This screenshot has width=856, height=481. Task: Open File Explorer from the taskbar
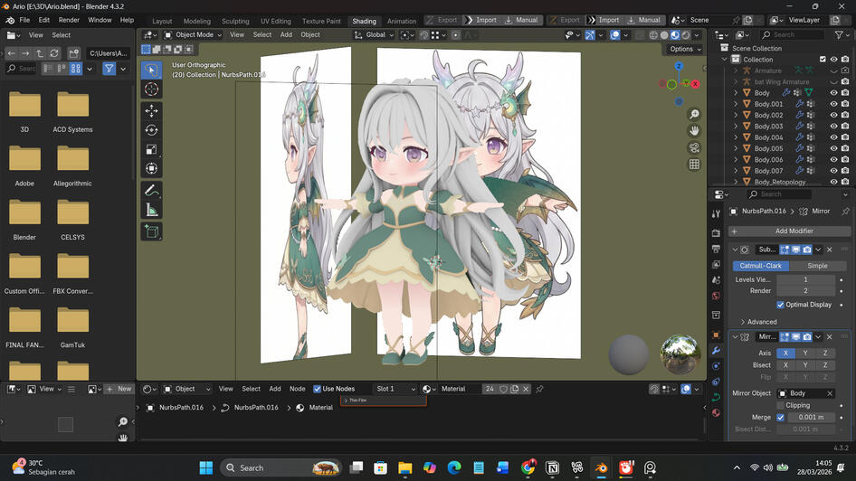[x=405, y=467]
